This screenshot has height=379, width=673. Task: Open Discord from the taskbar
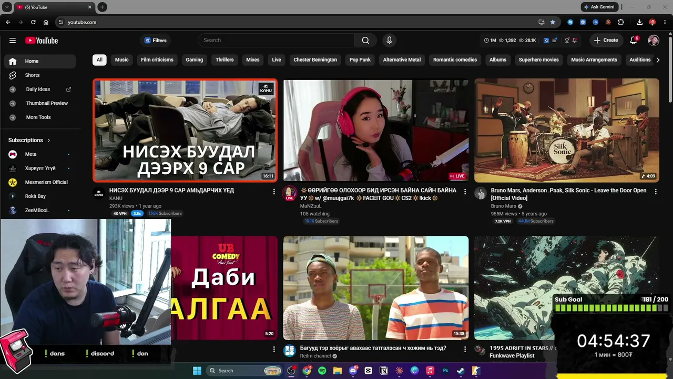coord(353,371)
